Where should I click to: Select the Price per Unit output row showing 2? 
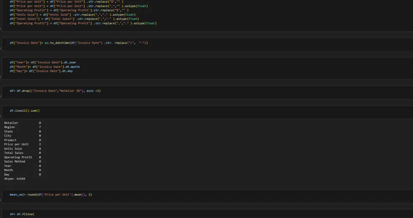22,144
